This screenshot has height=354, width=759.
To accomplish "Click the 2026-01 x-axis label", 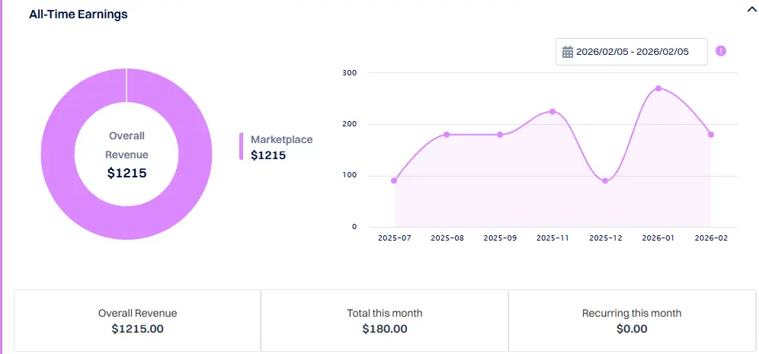I will [658, 238].
